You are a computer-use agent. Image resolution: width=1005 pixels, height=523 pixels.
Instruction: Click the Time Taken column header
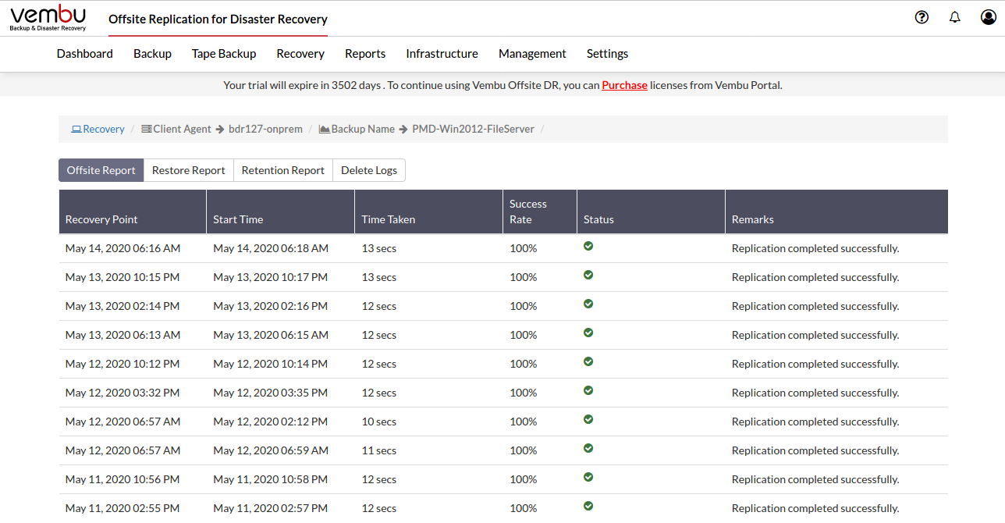(x=429, y=212)
